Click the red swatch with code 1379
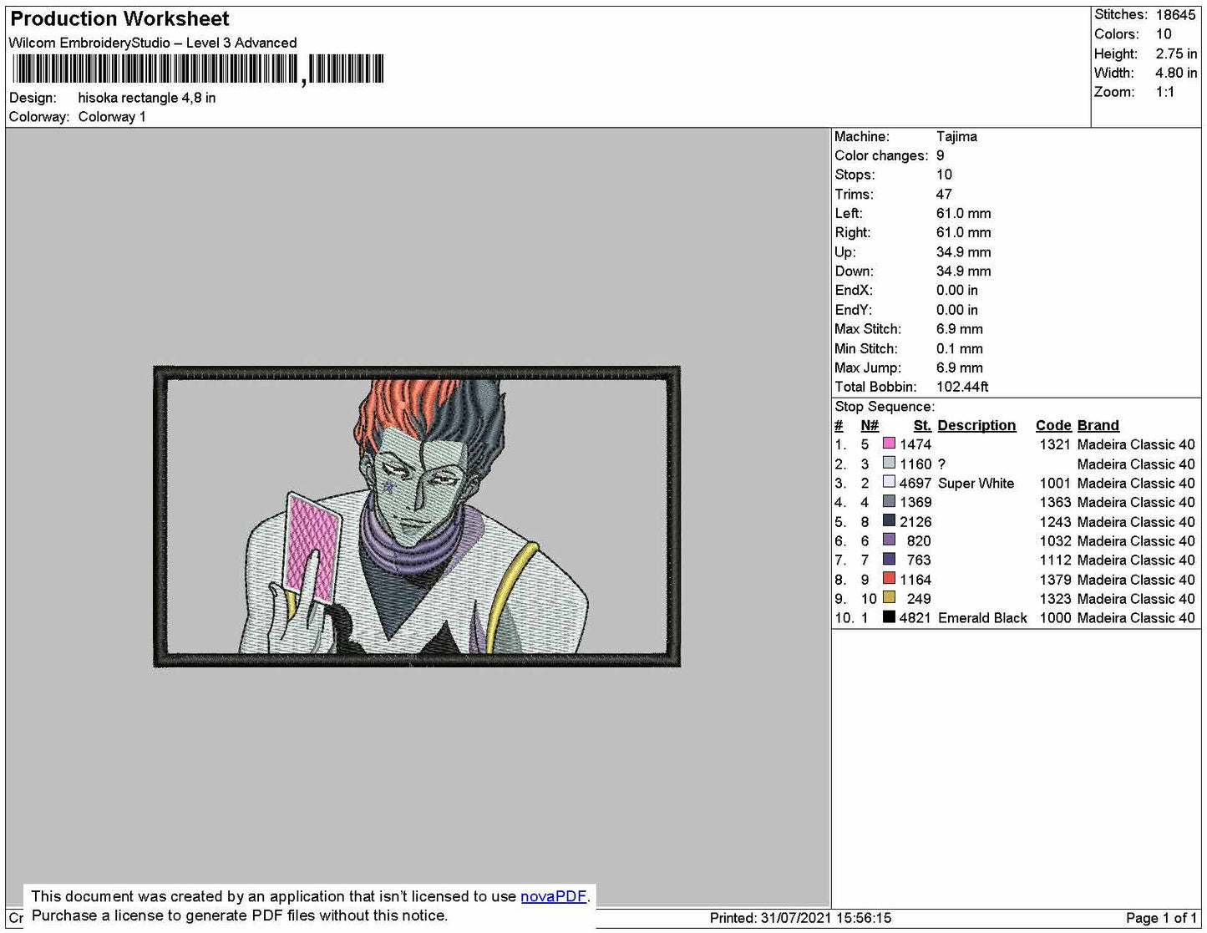The width and height of the screenshot is (1207, 933). 889,578
